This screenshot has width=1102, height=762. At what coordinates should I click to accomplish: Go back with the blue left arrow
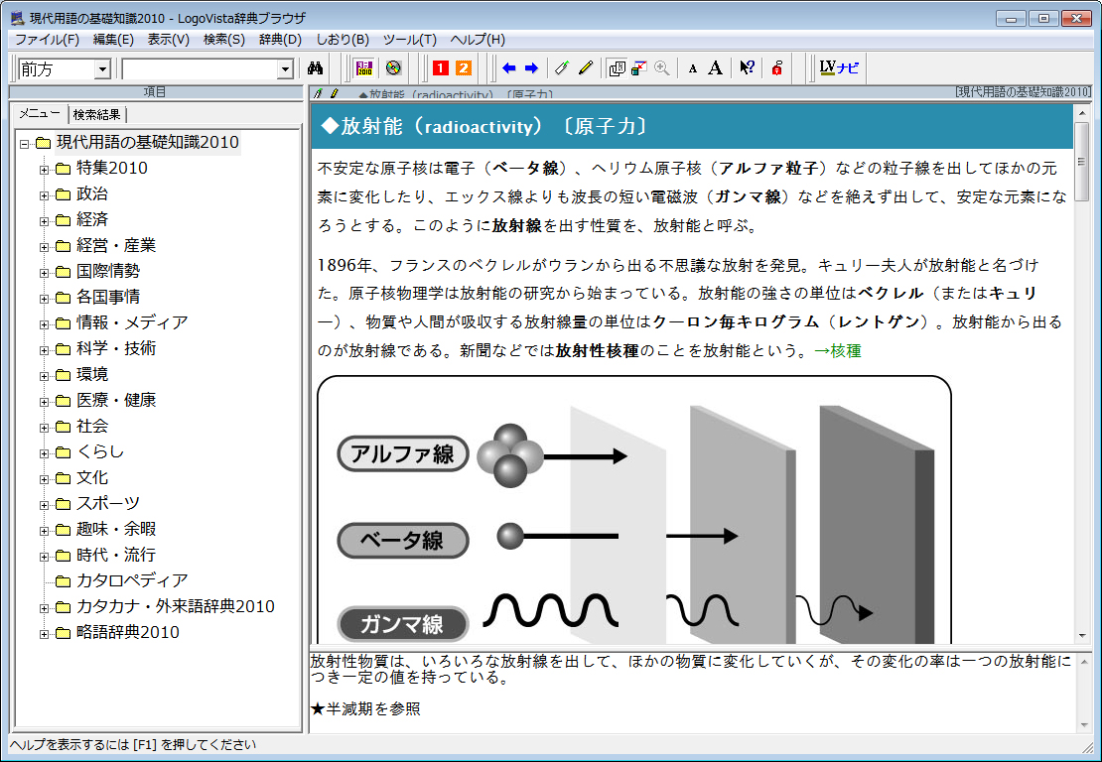coord(509,68)
